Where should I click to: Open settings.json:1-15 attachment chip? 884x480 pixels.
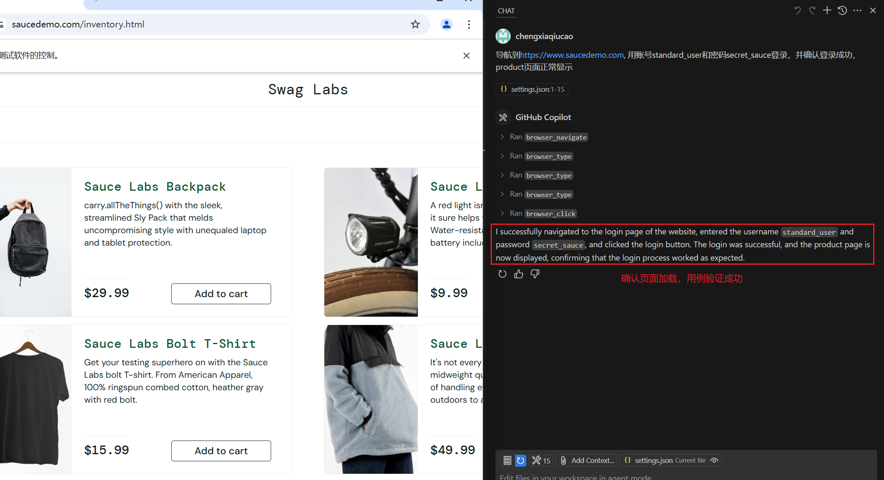[532, 89]
